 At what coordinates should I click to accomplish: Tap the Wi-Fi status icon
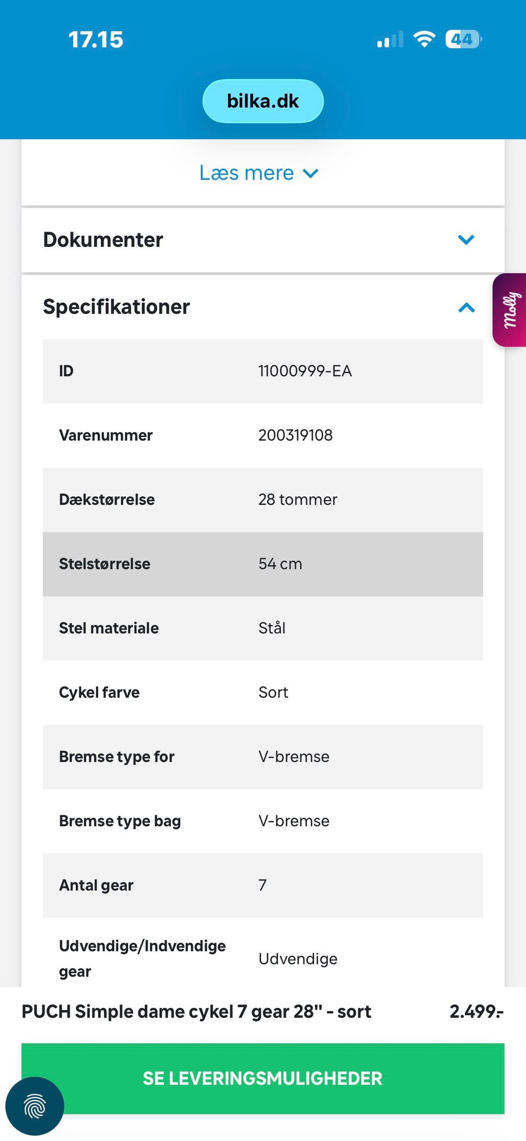tap(424, 39)
